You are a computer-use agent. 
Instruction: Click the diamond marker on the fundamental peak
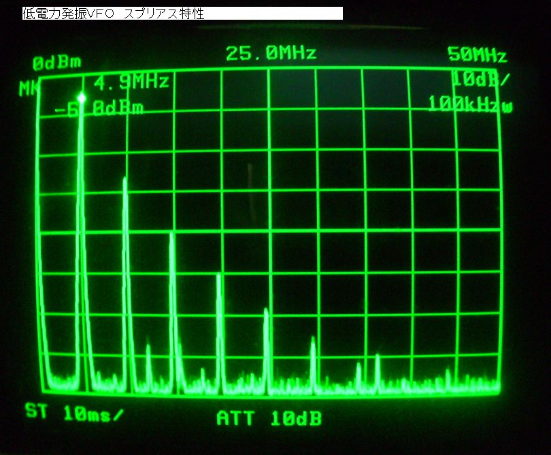82,98
